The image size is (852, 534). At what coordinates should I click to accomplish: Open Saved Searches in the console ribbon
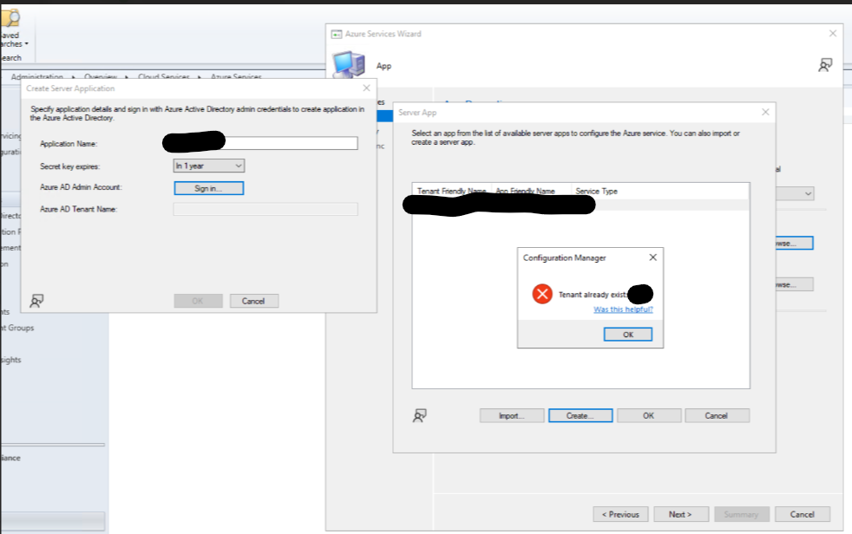[x=13, y=40]
